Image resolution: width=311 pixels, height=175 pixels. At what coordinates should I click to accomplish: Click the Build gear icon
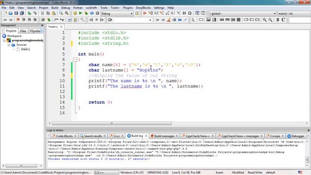click(x=75, y=13)
